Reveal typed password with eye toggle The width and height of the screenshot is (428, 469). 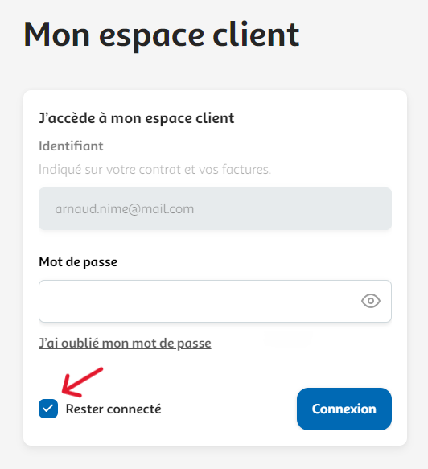point(371,301)
